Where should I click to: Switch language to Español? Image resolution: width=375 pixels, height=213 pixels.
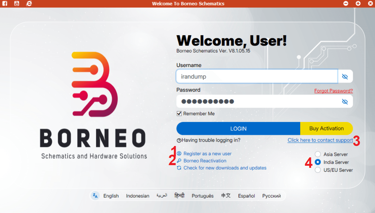click(x=246, y=196)
